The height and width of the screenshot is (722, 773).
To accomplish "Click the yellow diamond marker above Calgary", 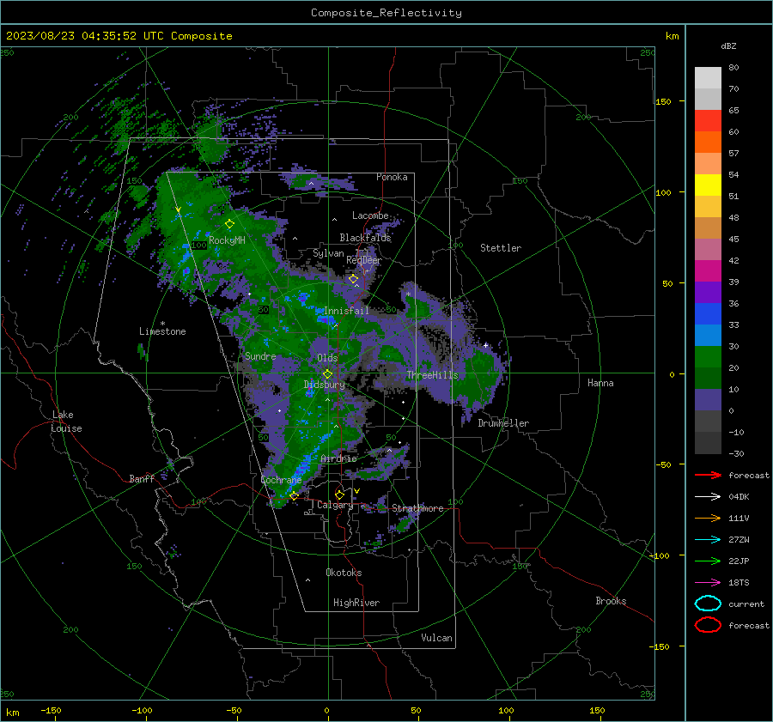I will [x=339, y=494].
